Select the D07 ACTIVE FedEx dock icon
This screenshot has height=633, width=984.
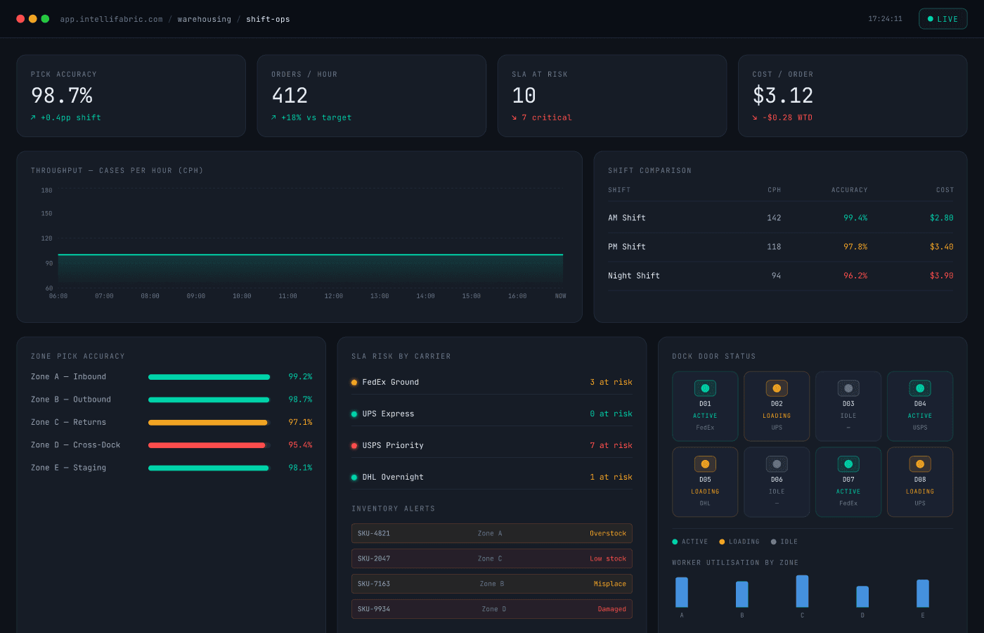(x=848, y=463)
